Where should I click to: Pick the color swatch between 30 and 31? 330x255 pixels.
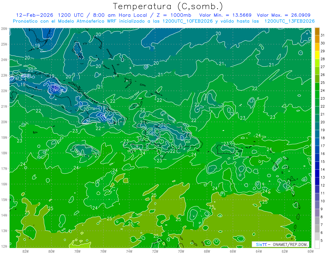[317, 39]
